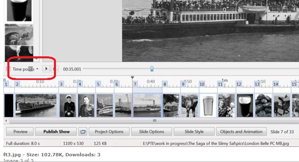Select the empty pint glass slide 10 thumbnail

pos(208,105)
